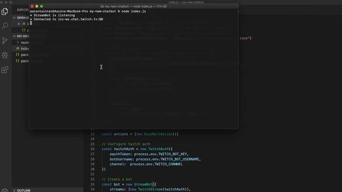This screenshot has height=192, width=342.
Task: Minimize the terminal window with the yellow button
Action: (37, 6)
